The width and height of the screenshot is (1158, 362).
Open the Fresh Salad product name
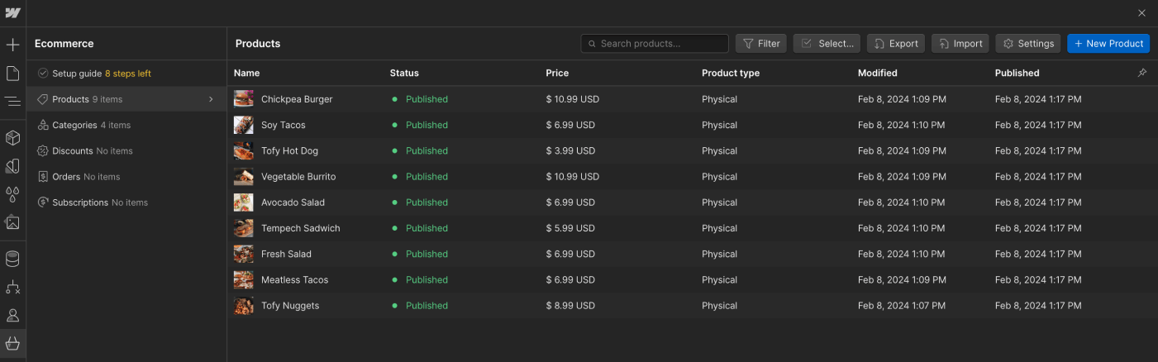click(286, 254)
